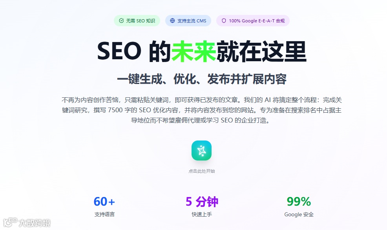Click the shield icon in Google E-E-A-T badge

(224, 21)
